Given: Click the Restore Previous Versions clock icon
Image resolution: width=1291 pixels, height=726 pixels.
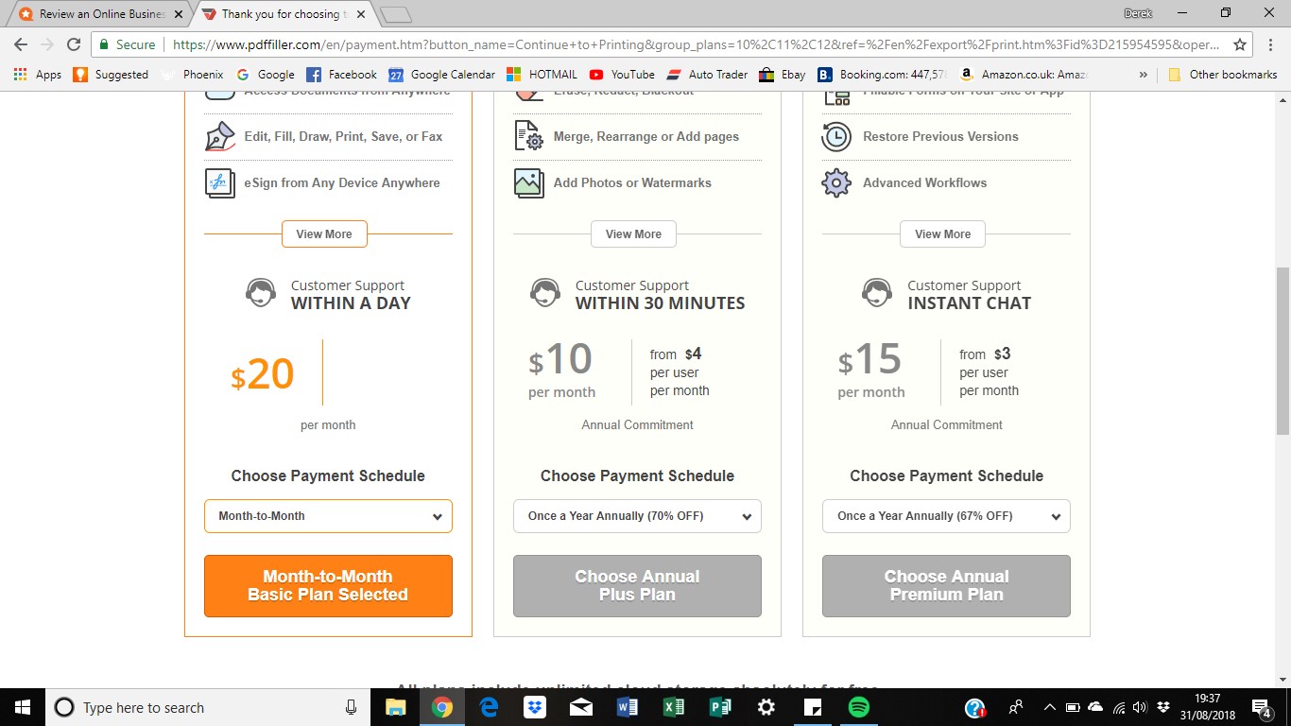Looking at the screenshot, I should 835,136.
